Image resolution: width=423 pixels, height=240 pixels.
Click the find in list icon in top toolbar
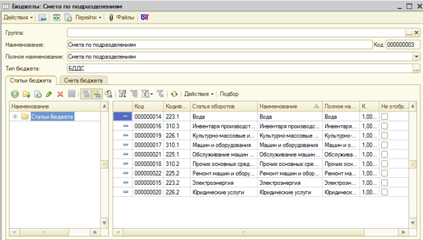(x=42, y=18)
